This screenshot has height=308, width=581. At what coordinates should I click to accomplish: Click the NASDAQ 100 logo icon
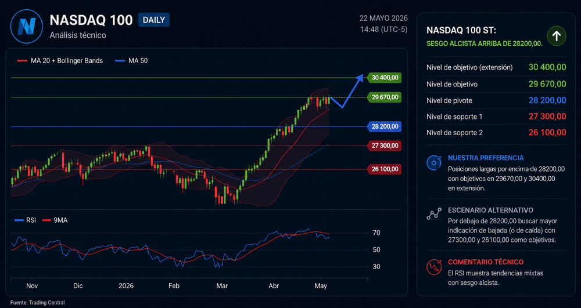(x=27, y=27)
